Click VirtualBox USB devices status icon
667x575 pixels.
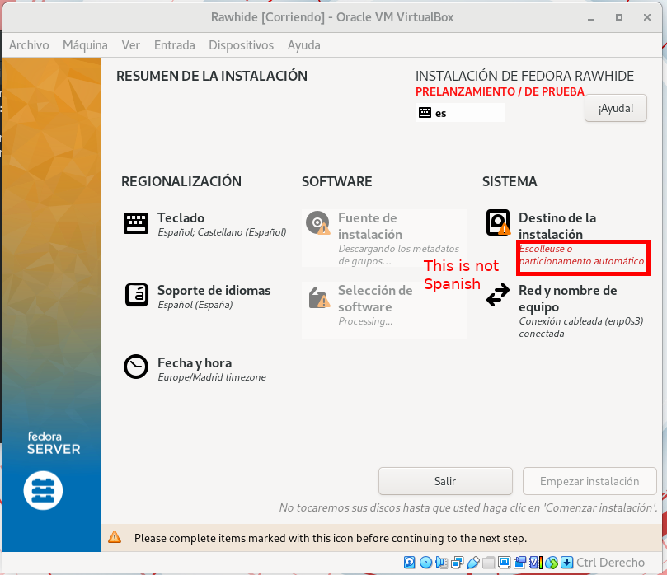click(x=473, y=563)
